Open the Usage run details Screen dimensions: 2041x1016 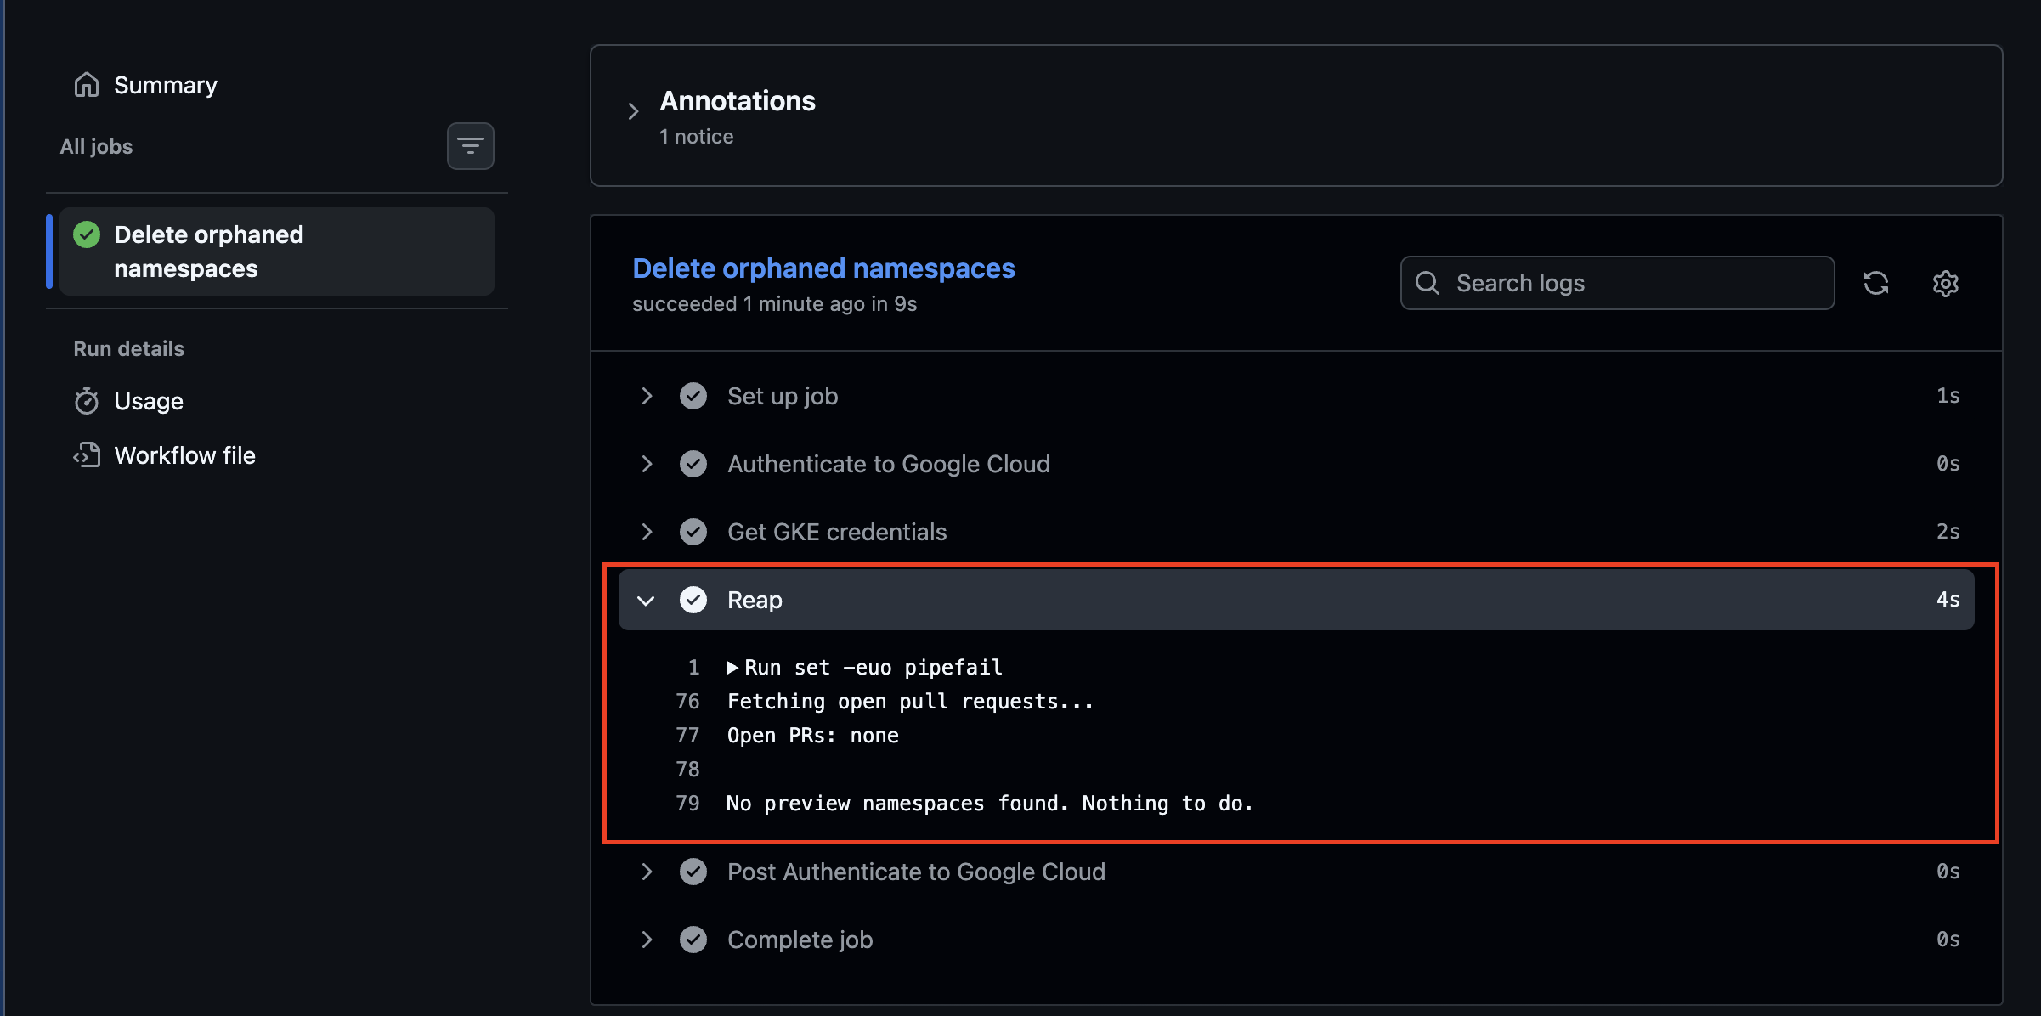pos(149,401)
